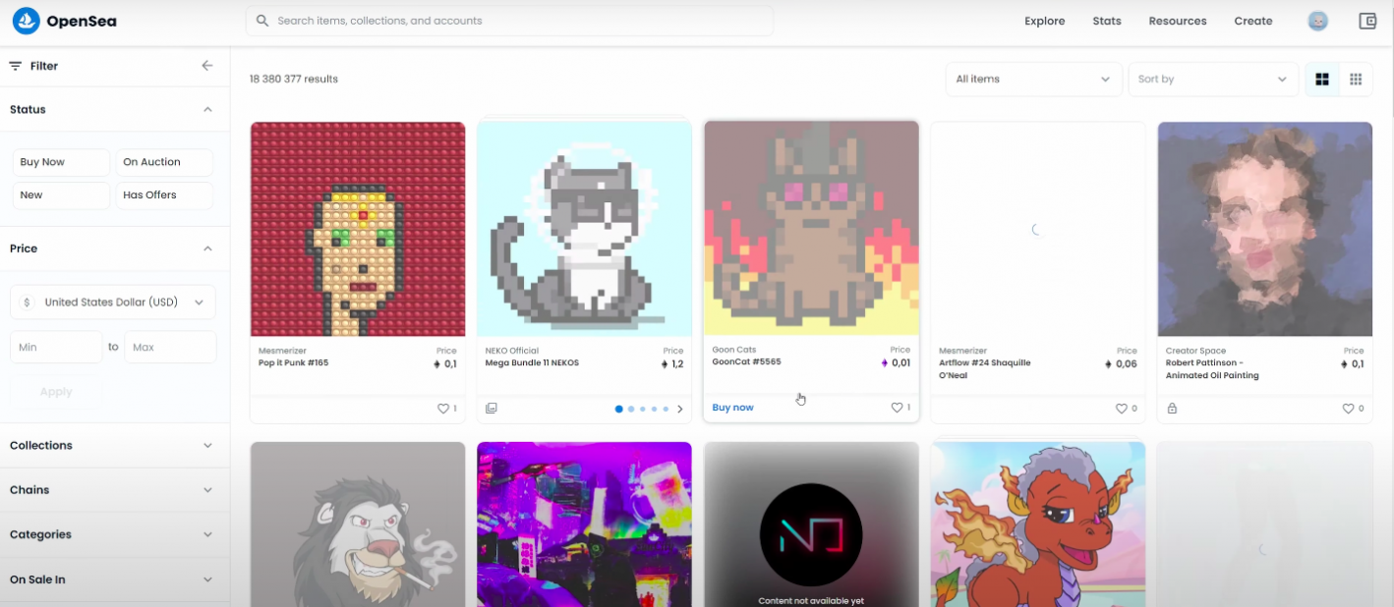Open the Resources menu
Screen dimensions: 1394x607
pyautogui.click(x=1178, y=21)
